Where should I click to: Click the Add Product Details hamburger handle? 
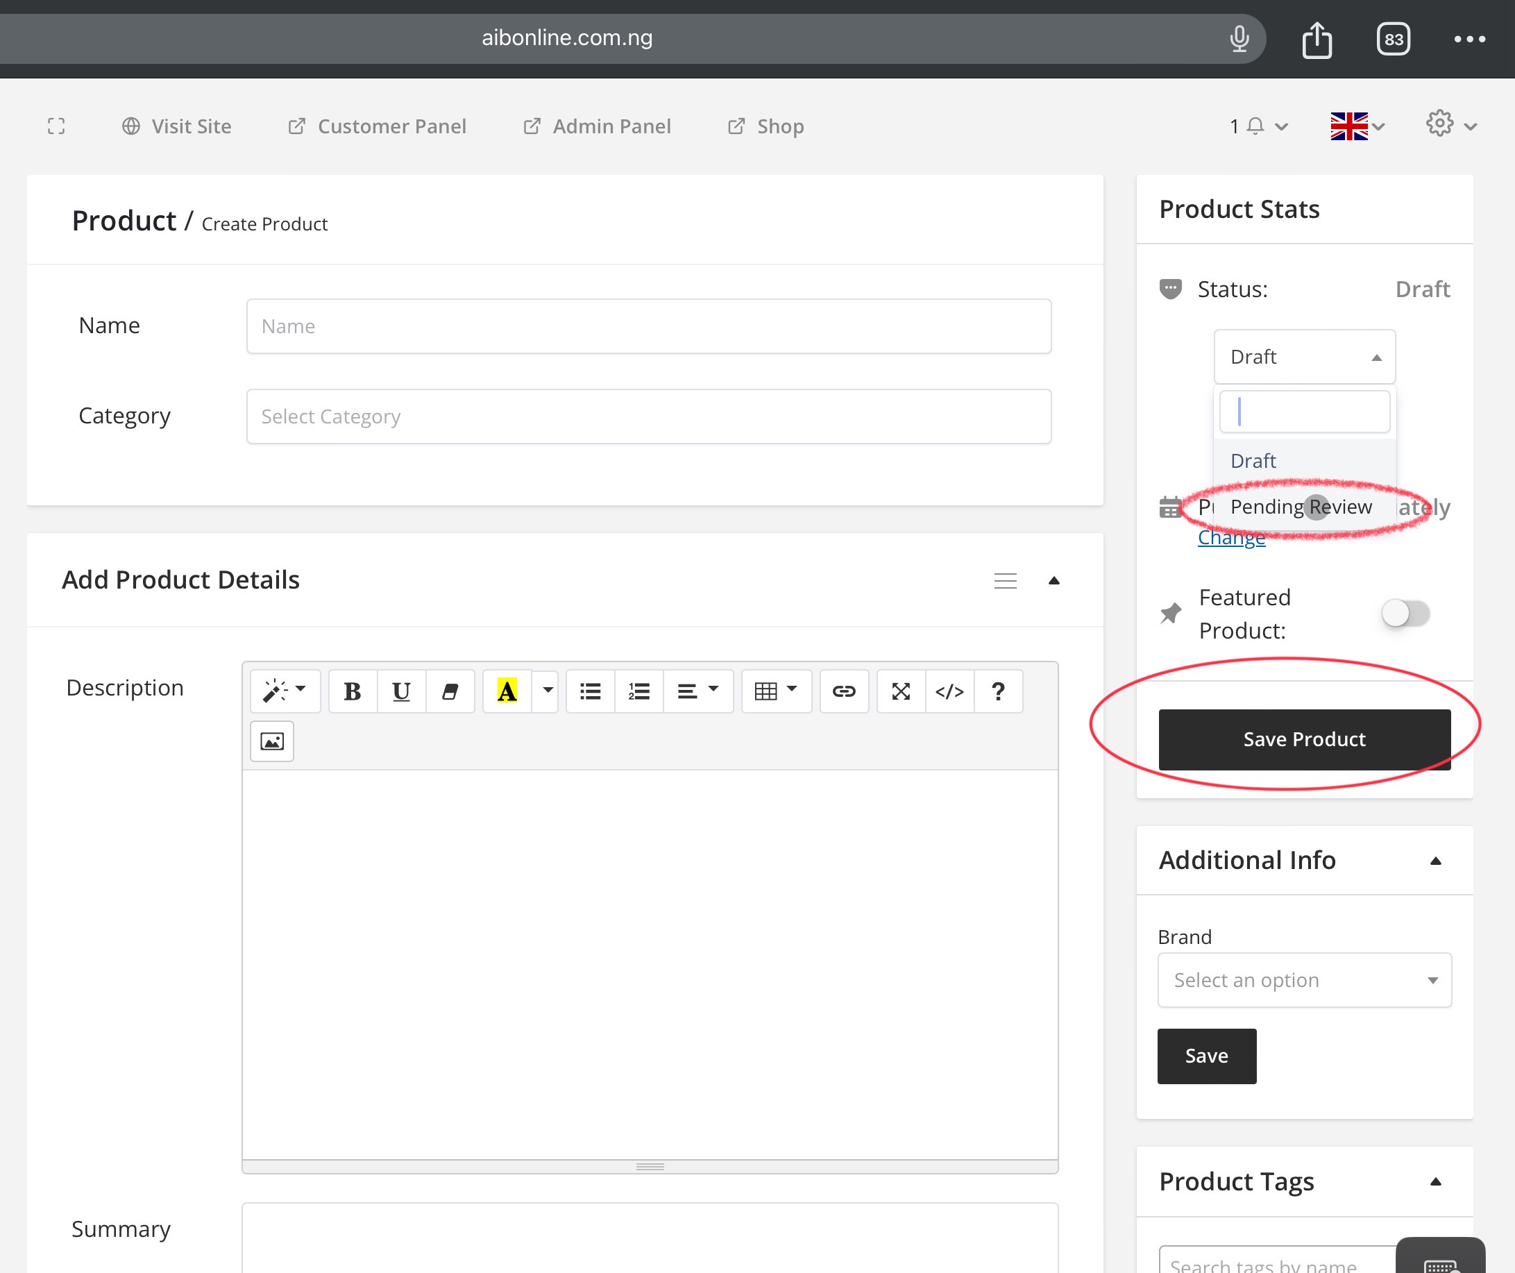1005,580
